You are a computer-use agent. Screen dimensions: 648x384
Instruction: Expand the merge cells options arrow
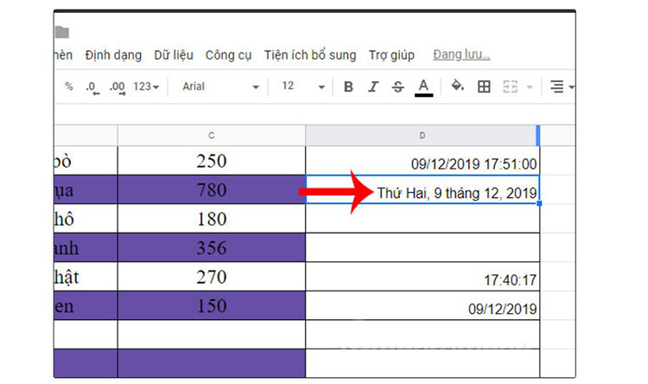coord(530,86)
